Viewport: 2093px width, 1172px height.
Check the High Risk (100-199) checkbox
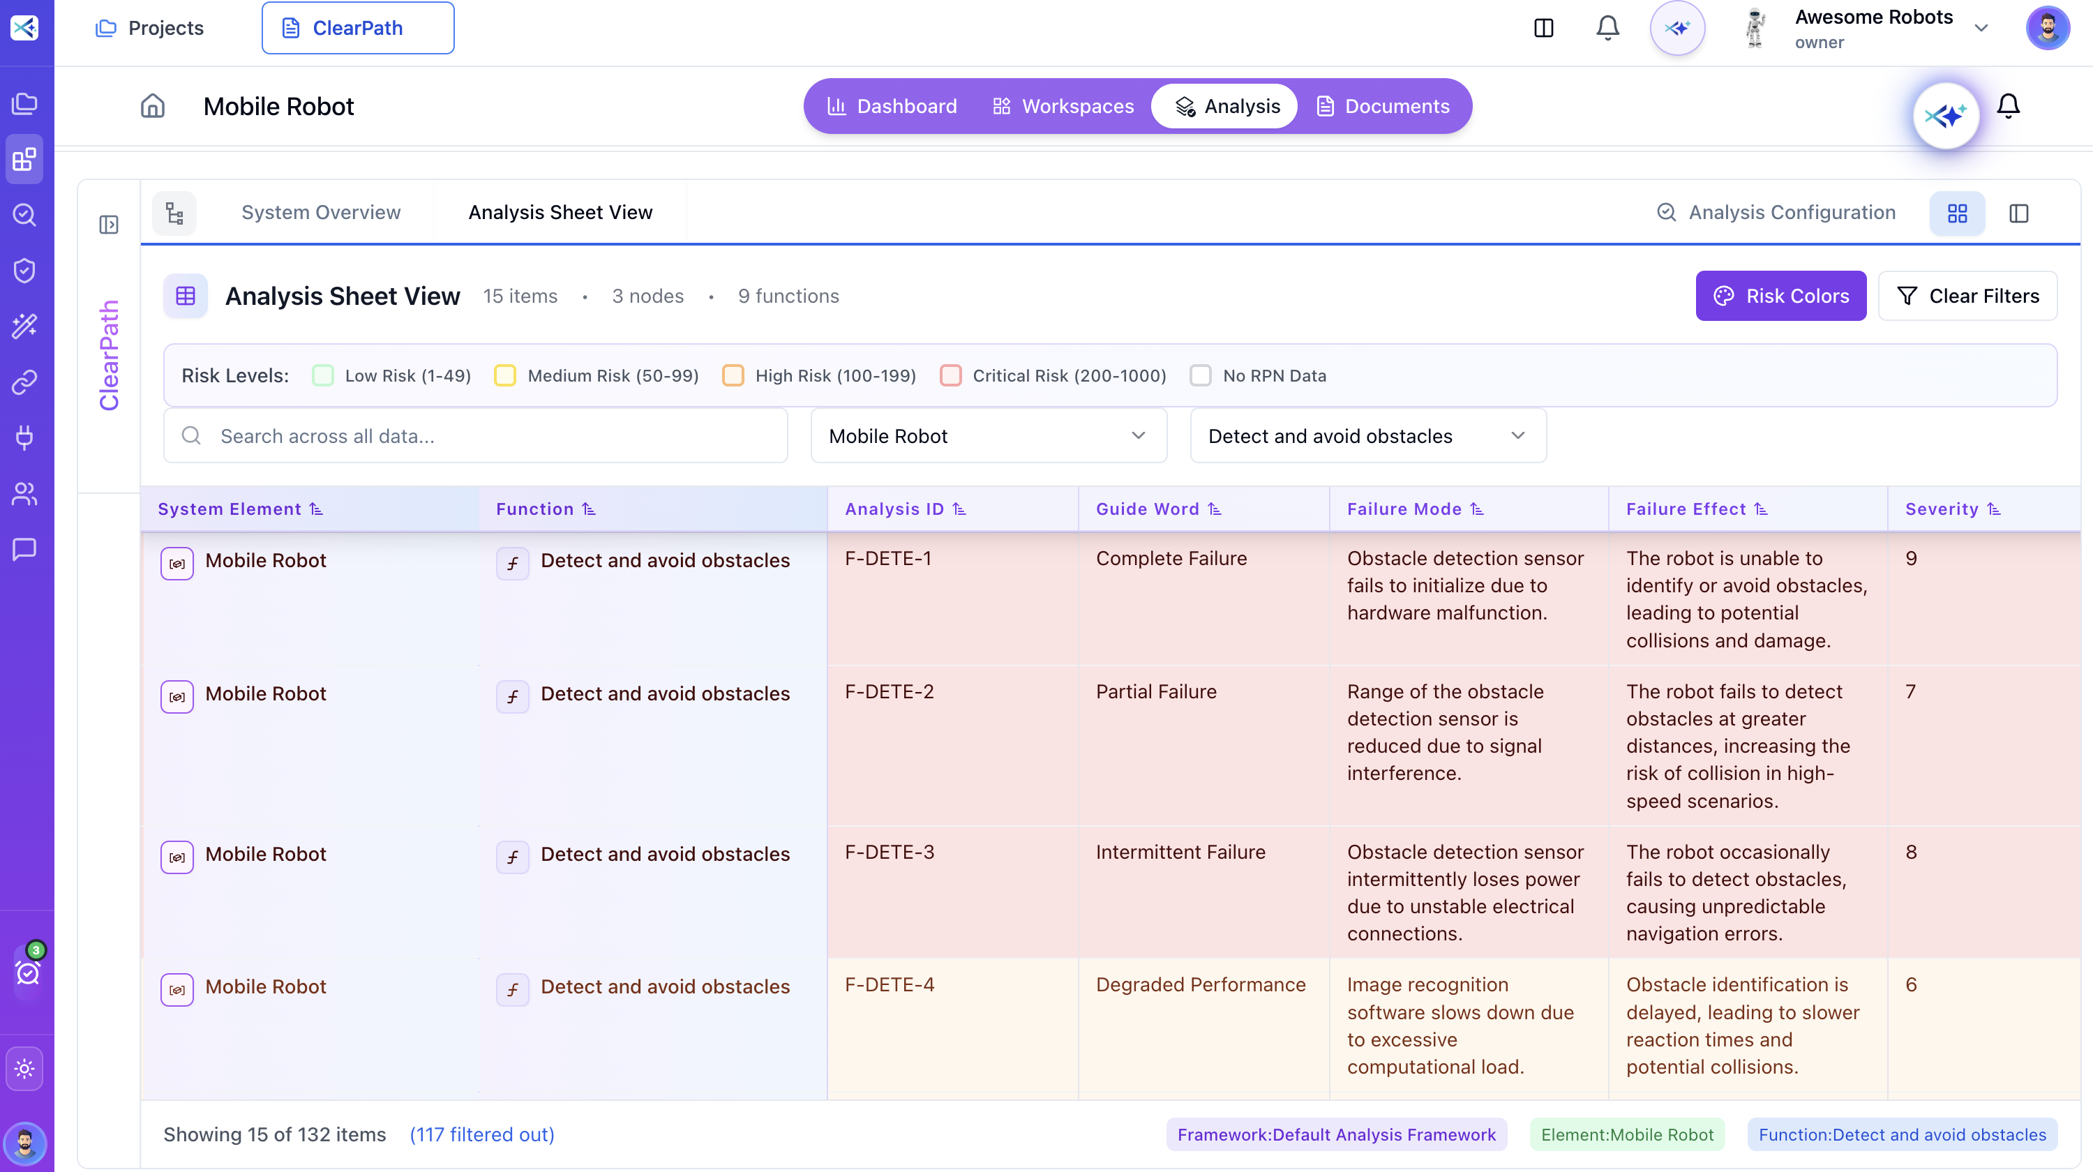(x=734, y=375)
